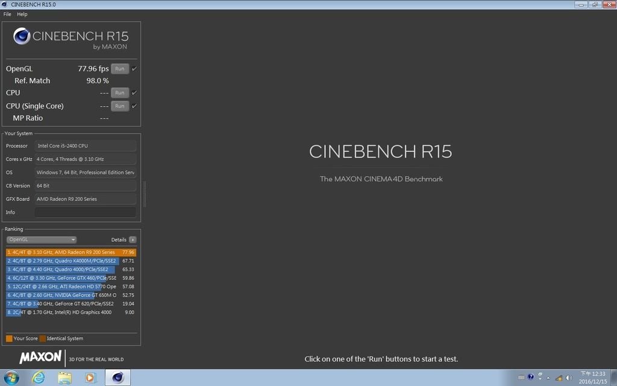Open the taskbar clock and date
617x386 pixels.
(593, 378)
